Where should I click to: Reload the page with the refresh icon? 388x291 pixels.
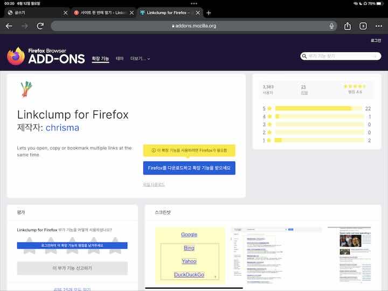pyautogui.click(x=40, y=26)
